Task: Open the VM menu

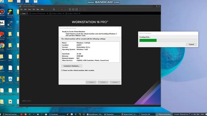Action: [x=34, y=9]
